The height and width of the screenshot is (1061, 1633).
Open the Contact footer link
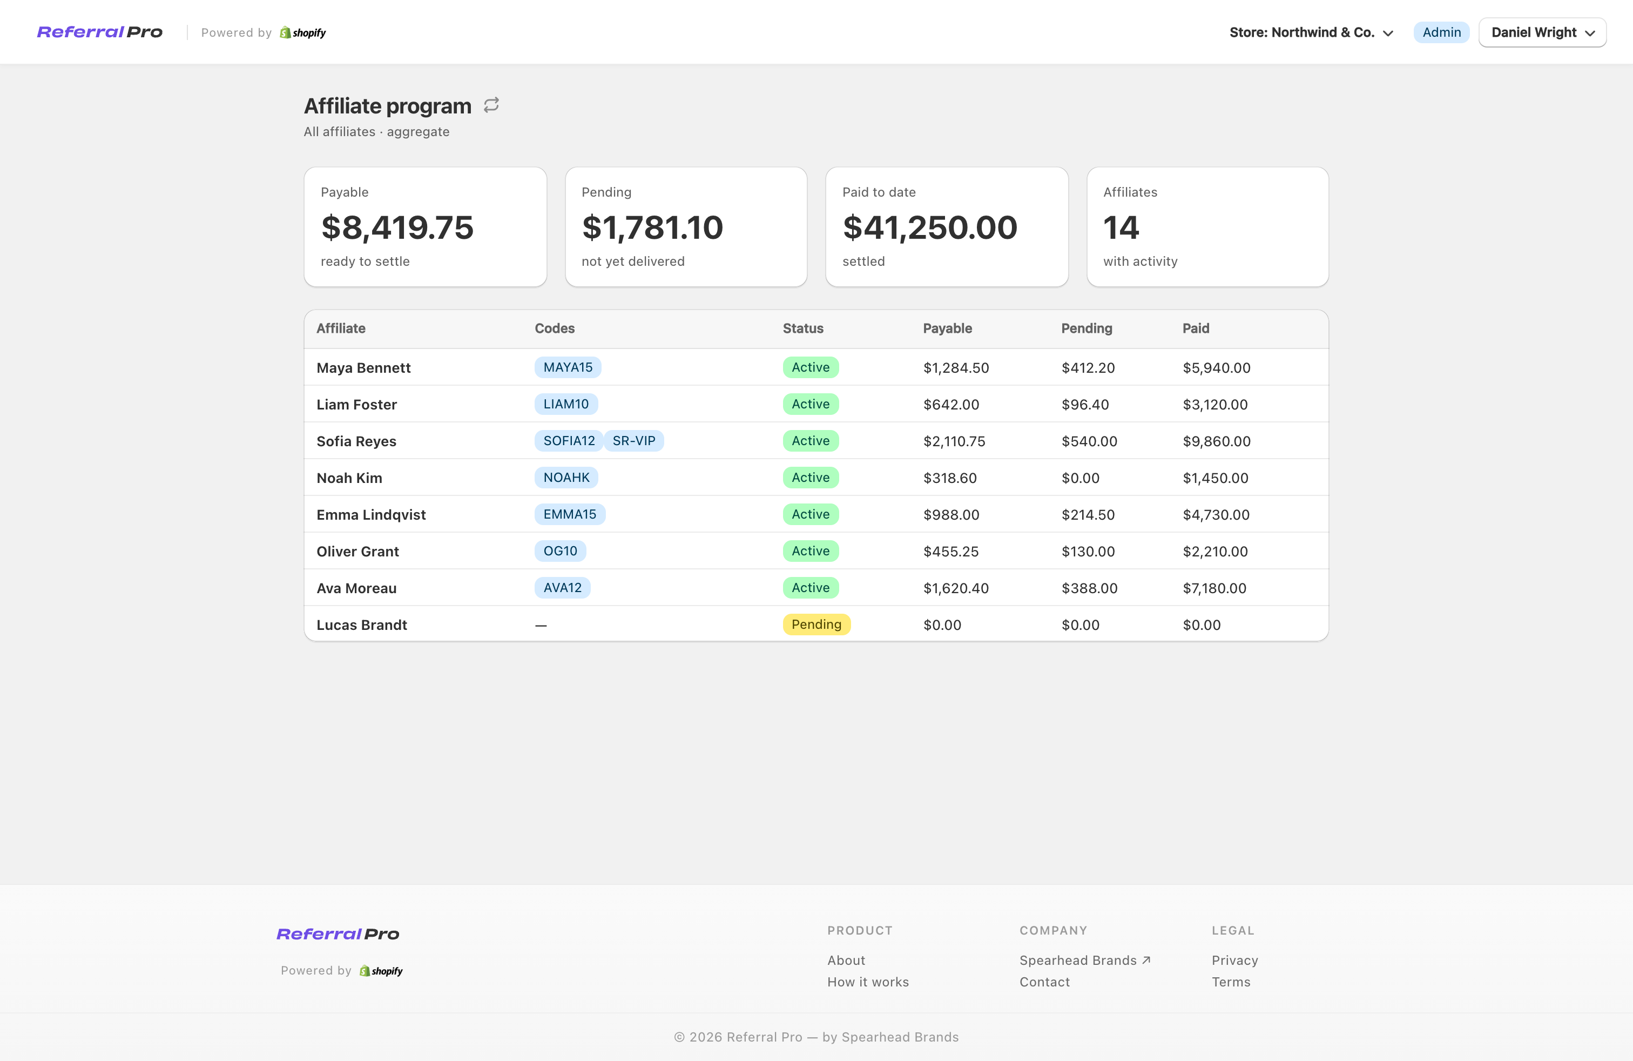[1044, 982]
